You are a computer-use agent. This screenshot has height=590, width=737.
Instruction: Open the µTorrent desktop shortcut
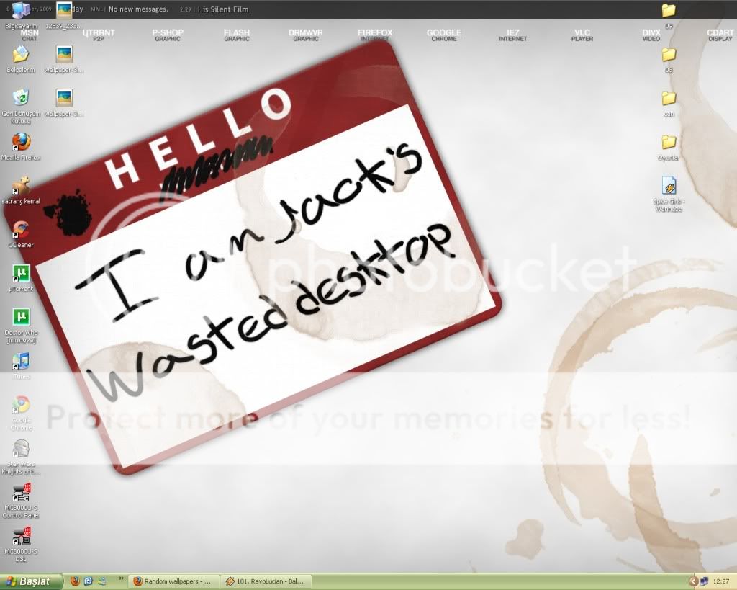point(21,274)
